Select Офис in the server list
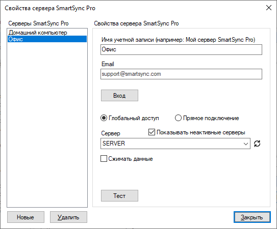This screenshot has height=229, width=277. pyautogui.click(x=47, y=39)
